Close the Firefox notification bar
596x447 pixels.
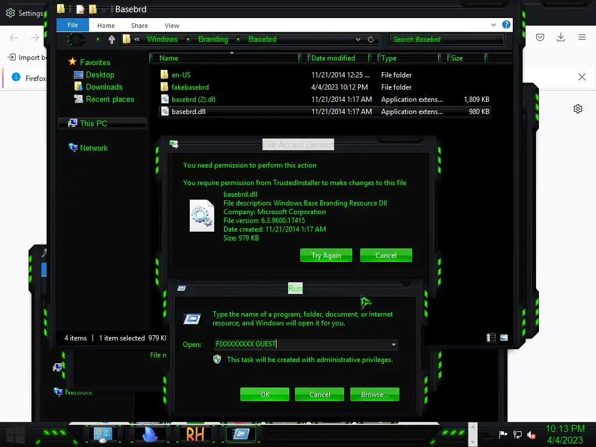click(581, 77)
